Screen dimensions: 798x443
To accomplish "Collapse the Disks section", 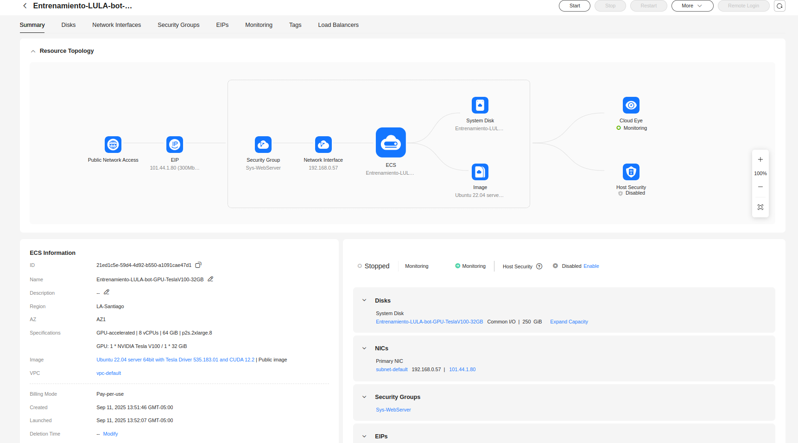I will (364, 300).
